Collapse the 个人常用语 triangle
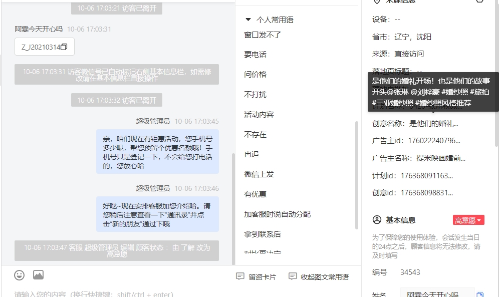The width and height of the screenshot is (499, 297). [x=248, y=20]
